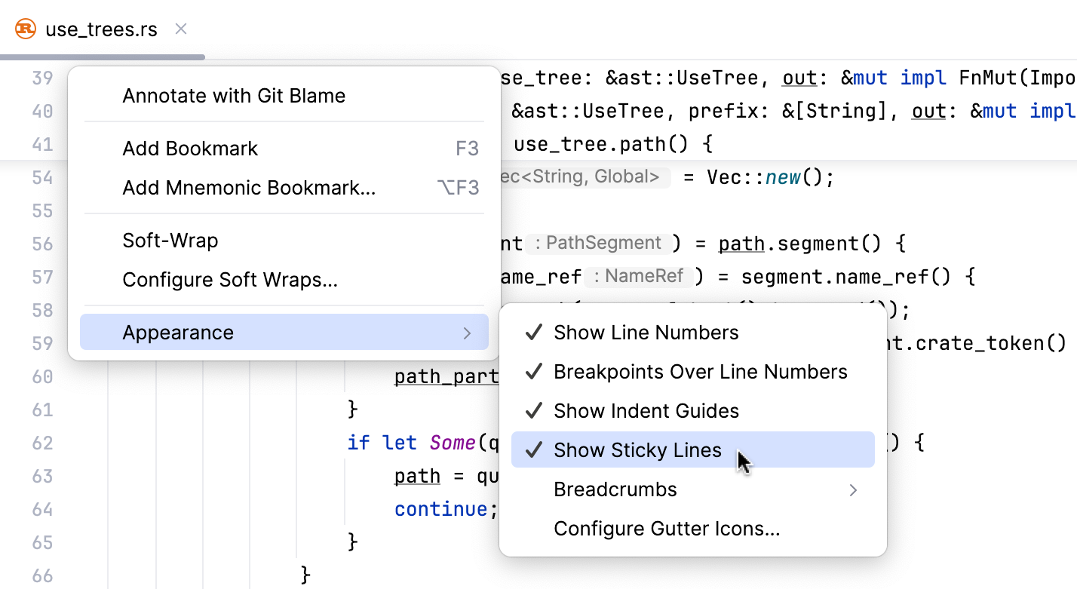
Task: Add a bookmark from the context menu
Action: [189, 148]
